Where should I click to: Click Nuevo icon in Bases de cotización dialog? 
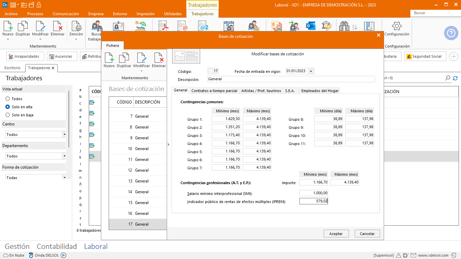[x=109, y=58]
